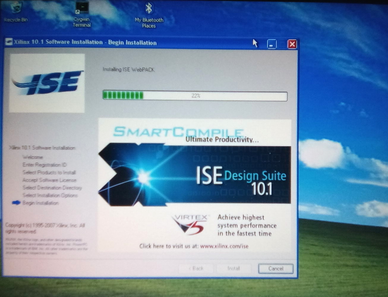Select the Select Installation Options step
Viewport: 388px width, 297px height.
50,195
